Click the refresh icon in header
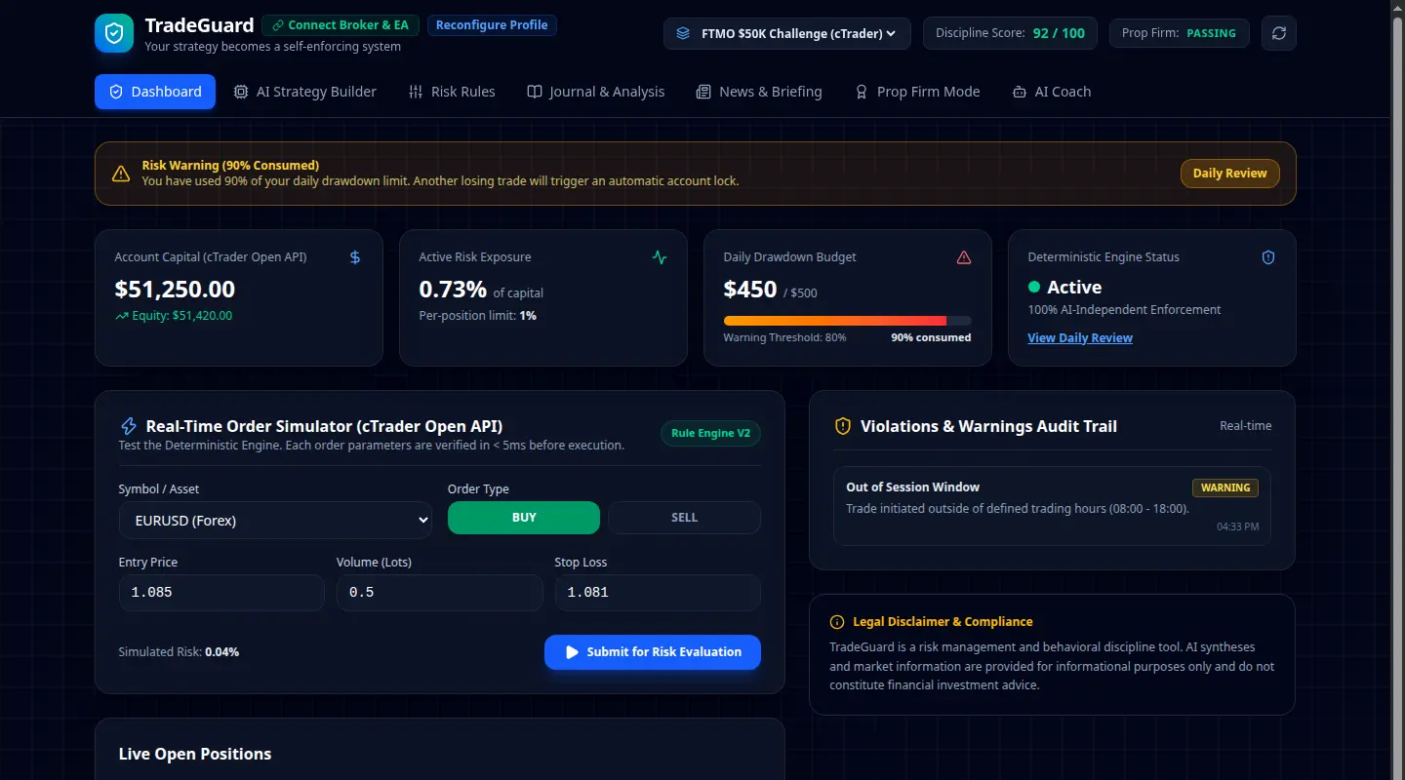The height and width of the screenshot is (780, 1405). (1279, 33)
